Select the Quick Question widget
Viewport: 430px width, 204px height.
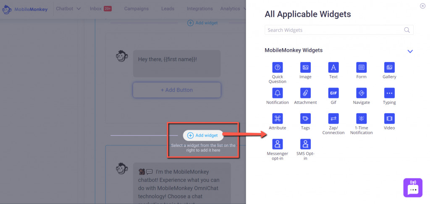click(x=277, y=67)
